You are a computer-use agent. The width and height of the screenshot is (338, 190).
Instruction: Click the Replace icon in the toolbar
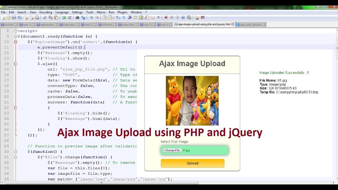coord(83,18)
